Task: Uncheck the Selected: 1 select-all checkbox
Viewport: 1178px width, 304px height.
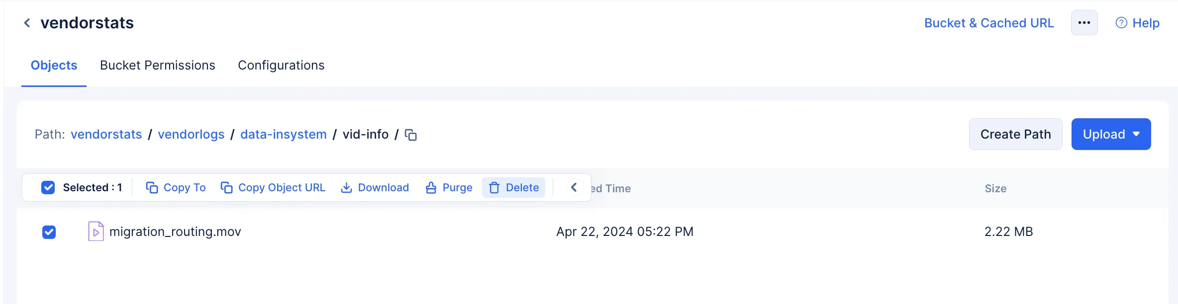Action: [x=48, y=187]
